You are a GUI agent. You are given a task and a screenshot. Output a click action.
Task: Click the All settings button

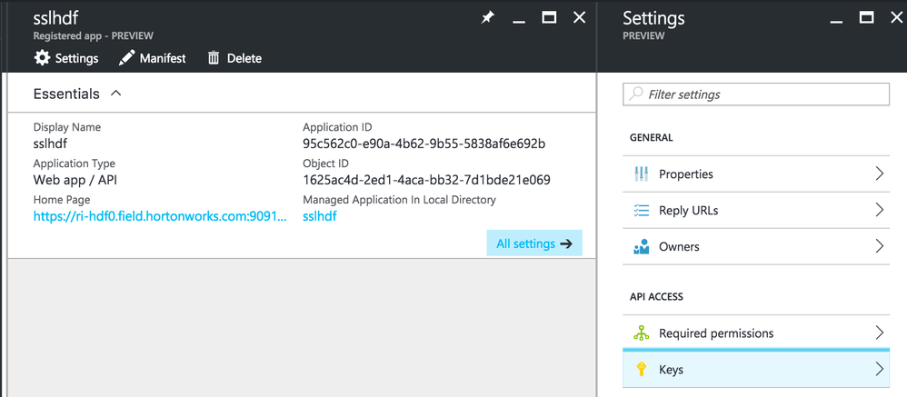[533, 243]
